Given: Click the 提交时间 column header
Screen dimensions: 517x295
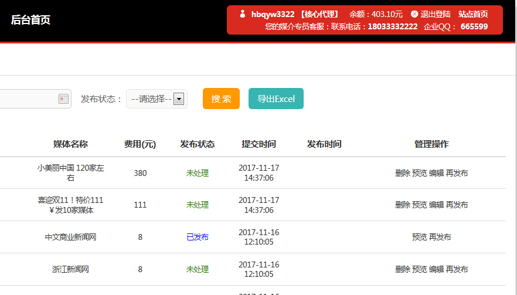Looking at the screenshot, I should 259,144.
